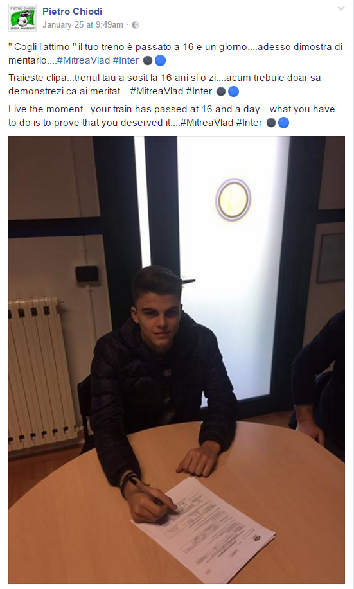The width and height of the screenshot is (354, 589).
Task: Click blue circle emoji after English #Inter
Action: click(284, 123)
